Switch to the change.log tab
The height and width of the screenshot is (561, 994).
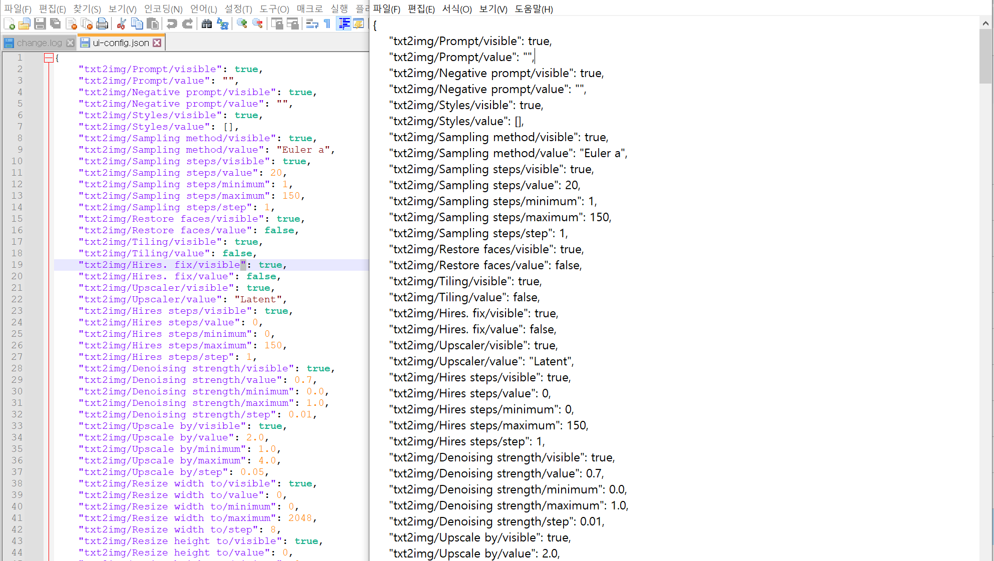pos(39,43)
